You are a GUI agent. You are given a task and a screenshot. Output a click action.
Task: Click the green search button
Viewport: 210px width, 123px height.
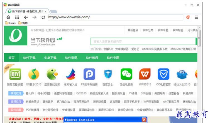coord(196,41)
